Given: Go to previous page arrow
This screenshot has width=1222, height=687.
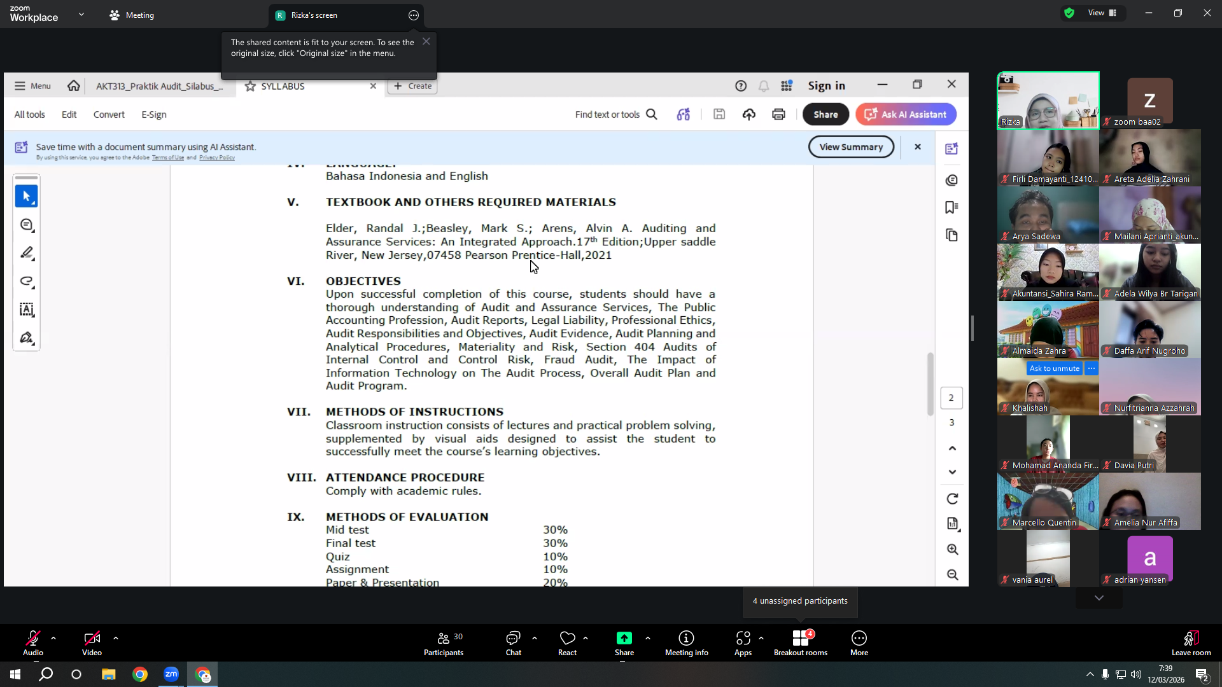Looking at the screenshot, I should (x=952, y=448).
